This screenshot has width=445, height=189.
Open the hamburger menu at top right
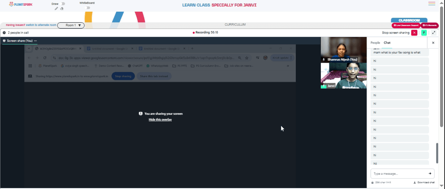click(432, 4)
